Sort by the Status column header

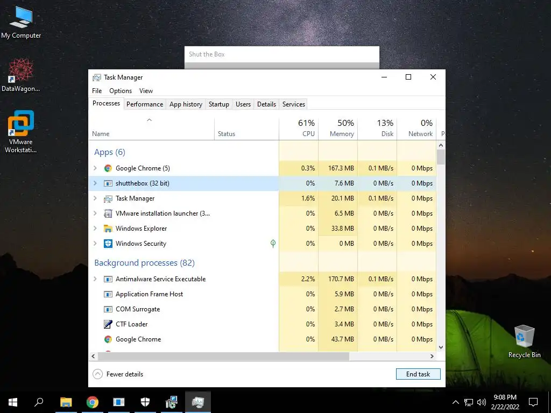[246, 128]
